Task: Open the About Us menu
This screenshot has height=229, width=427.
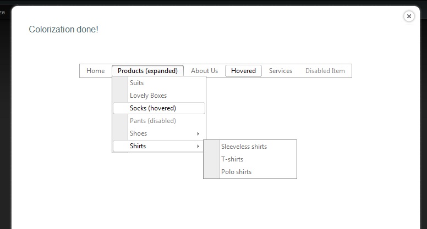Action: point(204,71)
